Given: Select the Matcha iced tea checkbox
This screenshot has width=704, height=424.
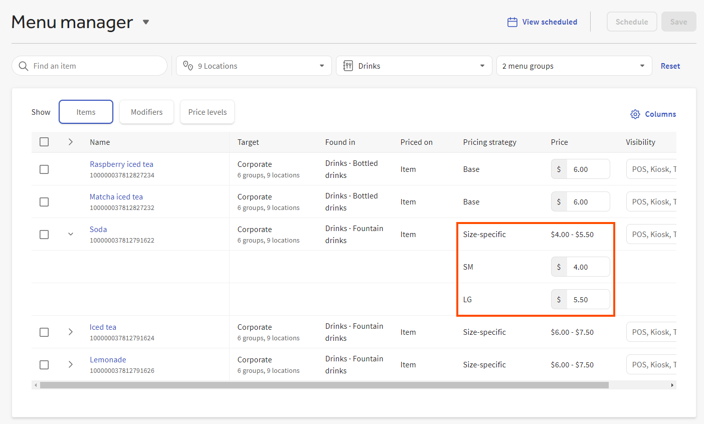Looking at the screenshot, I should point(44,202).
